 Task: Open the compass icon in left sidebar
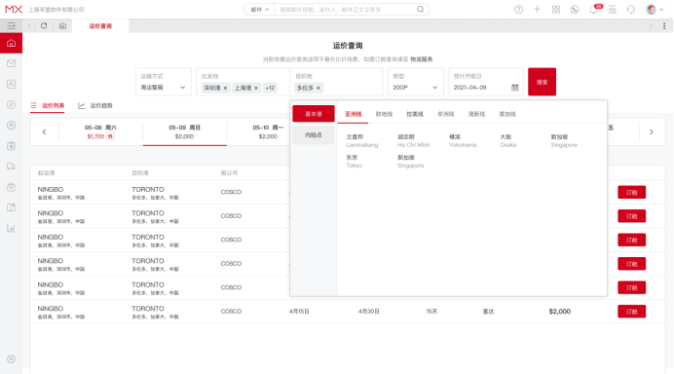click(x=11, y=104)
